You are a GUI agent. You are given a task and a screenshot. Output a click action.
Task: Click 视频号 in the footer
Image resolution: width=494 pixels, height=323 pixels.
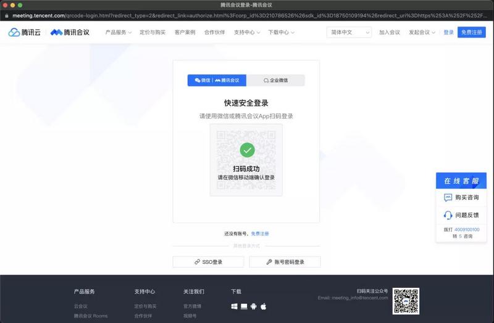coord(190,316)
